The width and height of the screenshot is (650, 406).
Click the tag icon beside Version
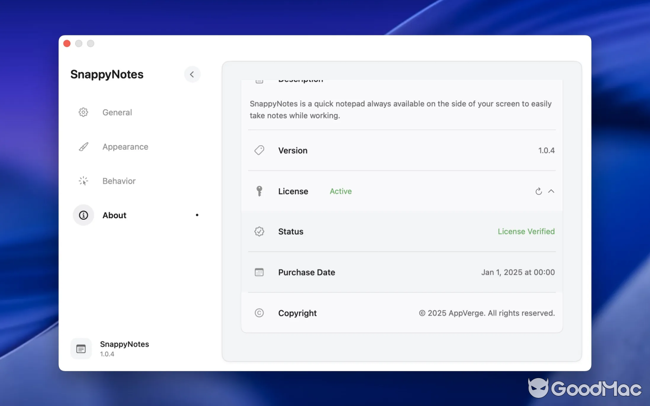pos(259,150)
